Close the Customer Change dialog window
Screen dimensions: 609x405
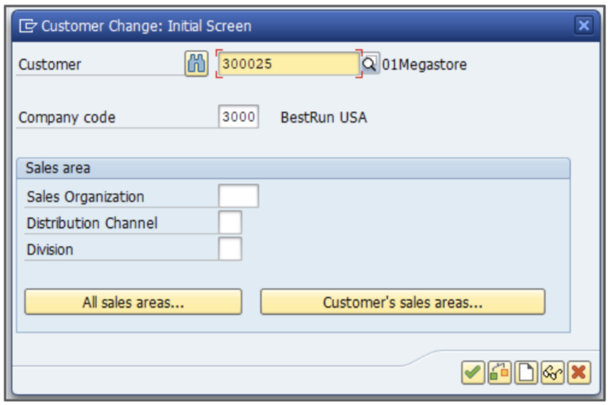pos(584,26)
